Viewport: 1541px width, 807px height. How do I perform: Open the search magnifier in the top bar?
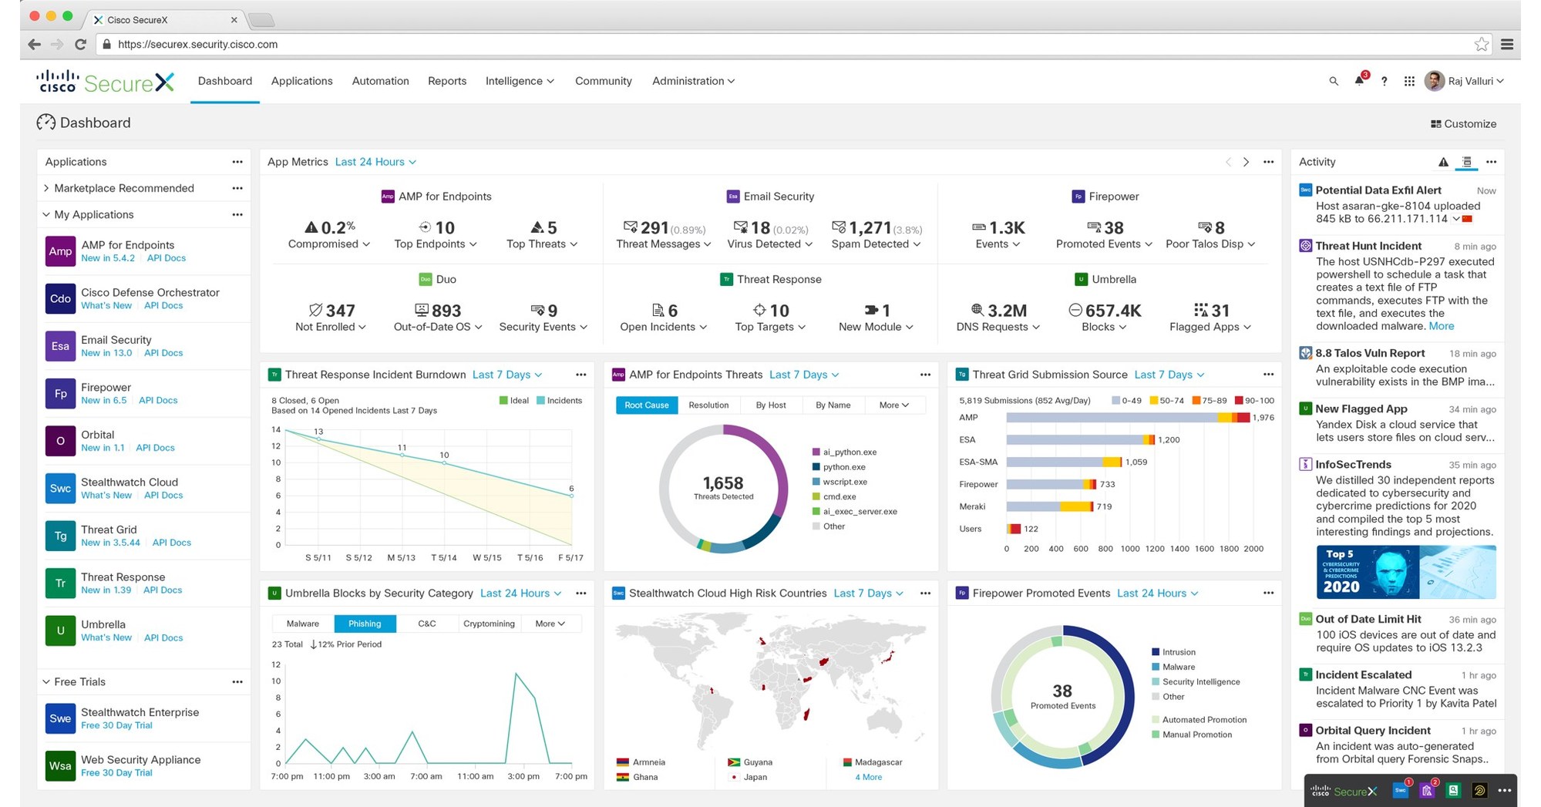click(x=1333, y=81)
